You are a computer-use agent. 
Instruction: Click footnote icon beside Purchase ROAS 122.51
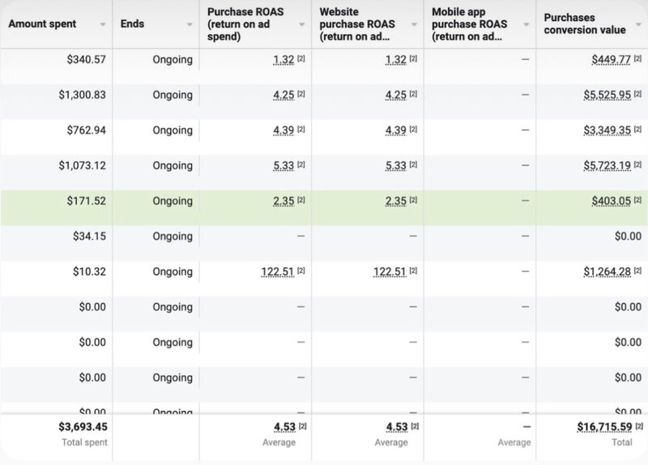[x=301, y=269]
